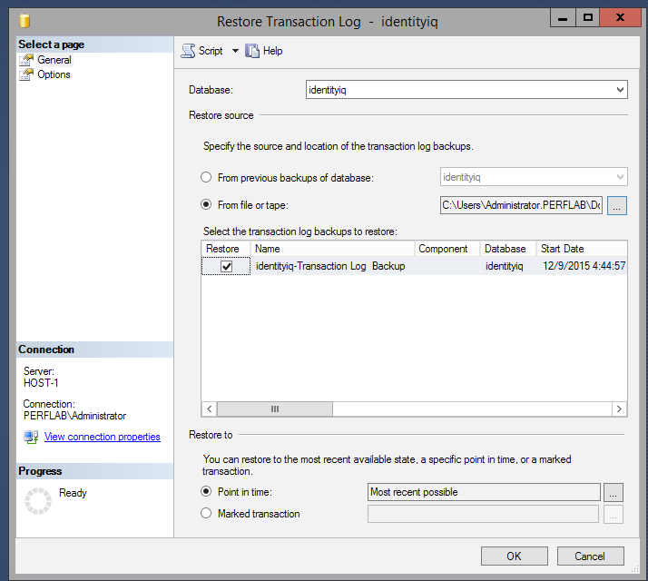The width and height of the screenshot is (648, 581).
Task: Click the Cancel button
Action: pyautogui.click(x=590, y=556)
